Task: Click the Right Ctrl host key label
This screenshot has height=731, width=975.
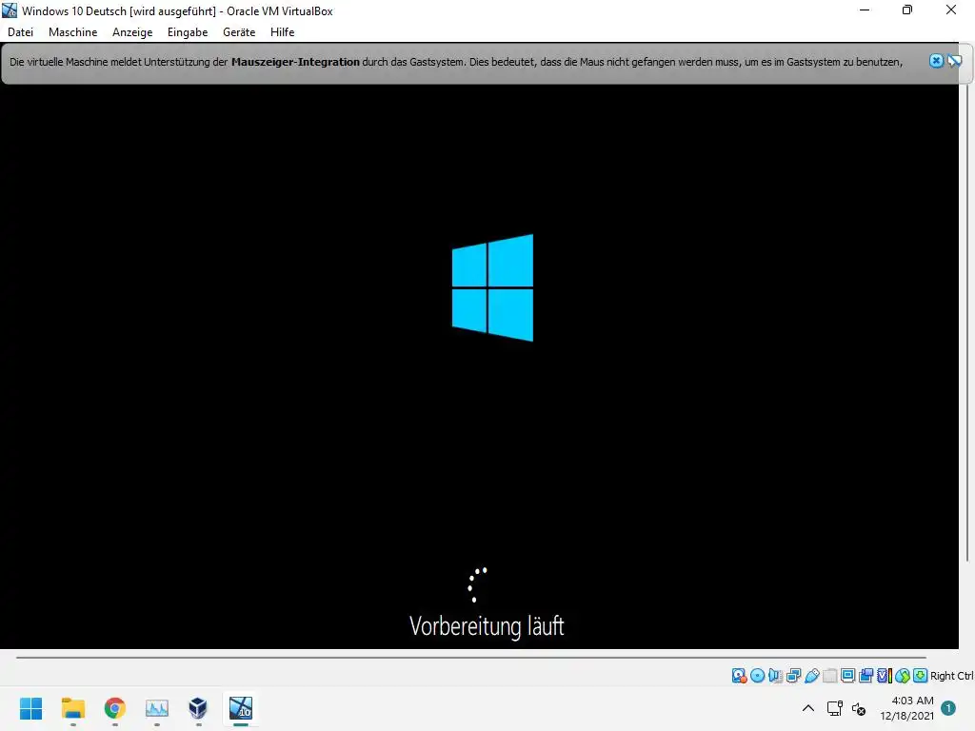Action: (x=952, y=676)
